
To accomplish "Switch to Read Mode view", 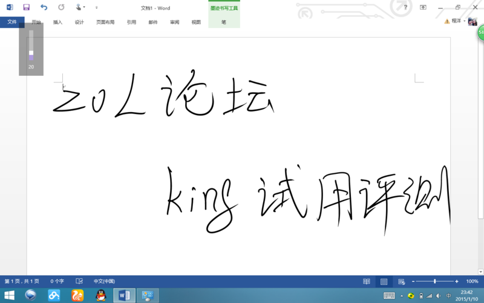I will click(x=367, y=281).
